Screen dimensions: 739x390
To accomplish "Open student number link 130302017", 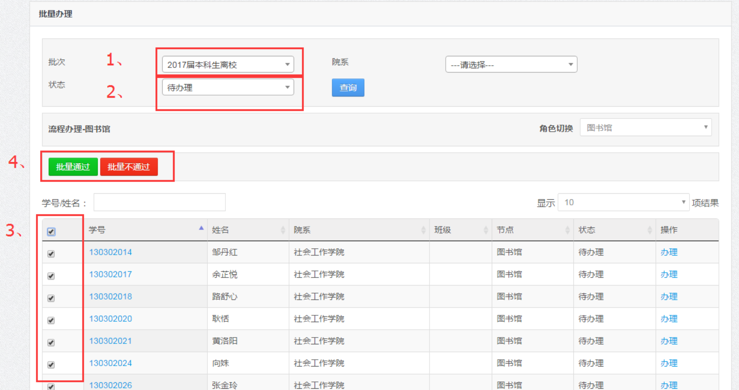I will (x=111, y=274).
